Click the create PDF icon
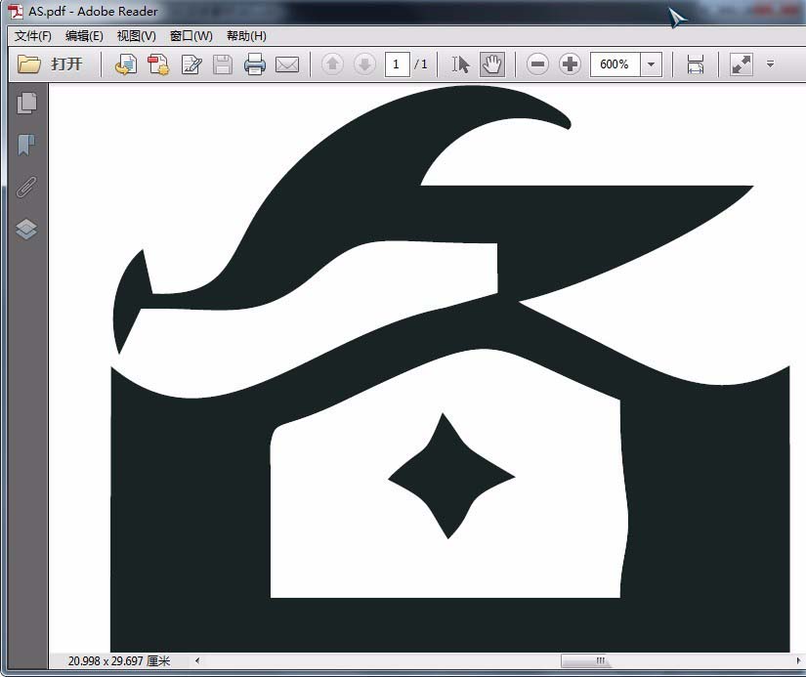806x677 pixels. [x=158, y=64]
